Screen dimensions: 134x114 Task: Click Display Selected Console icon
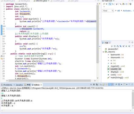[119, 84]
